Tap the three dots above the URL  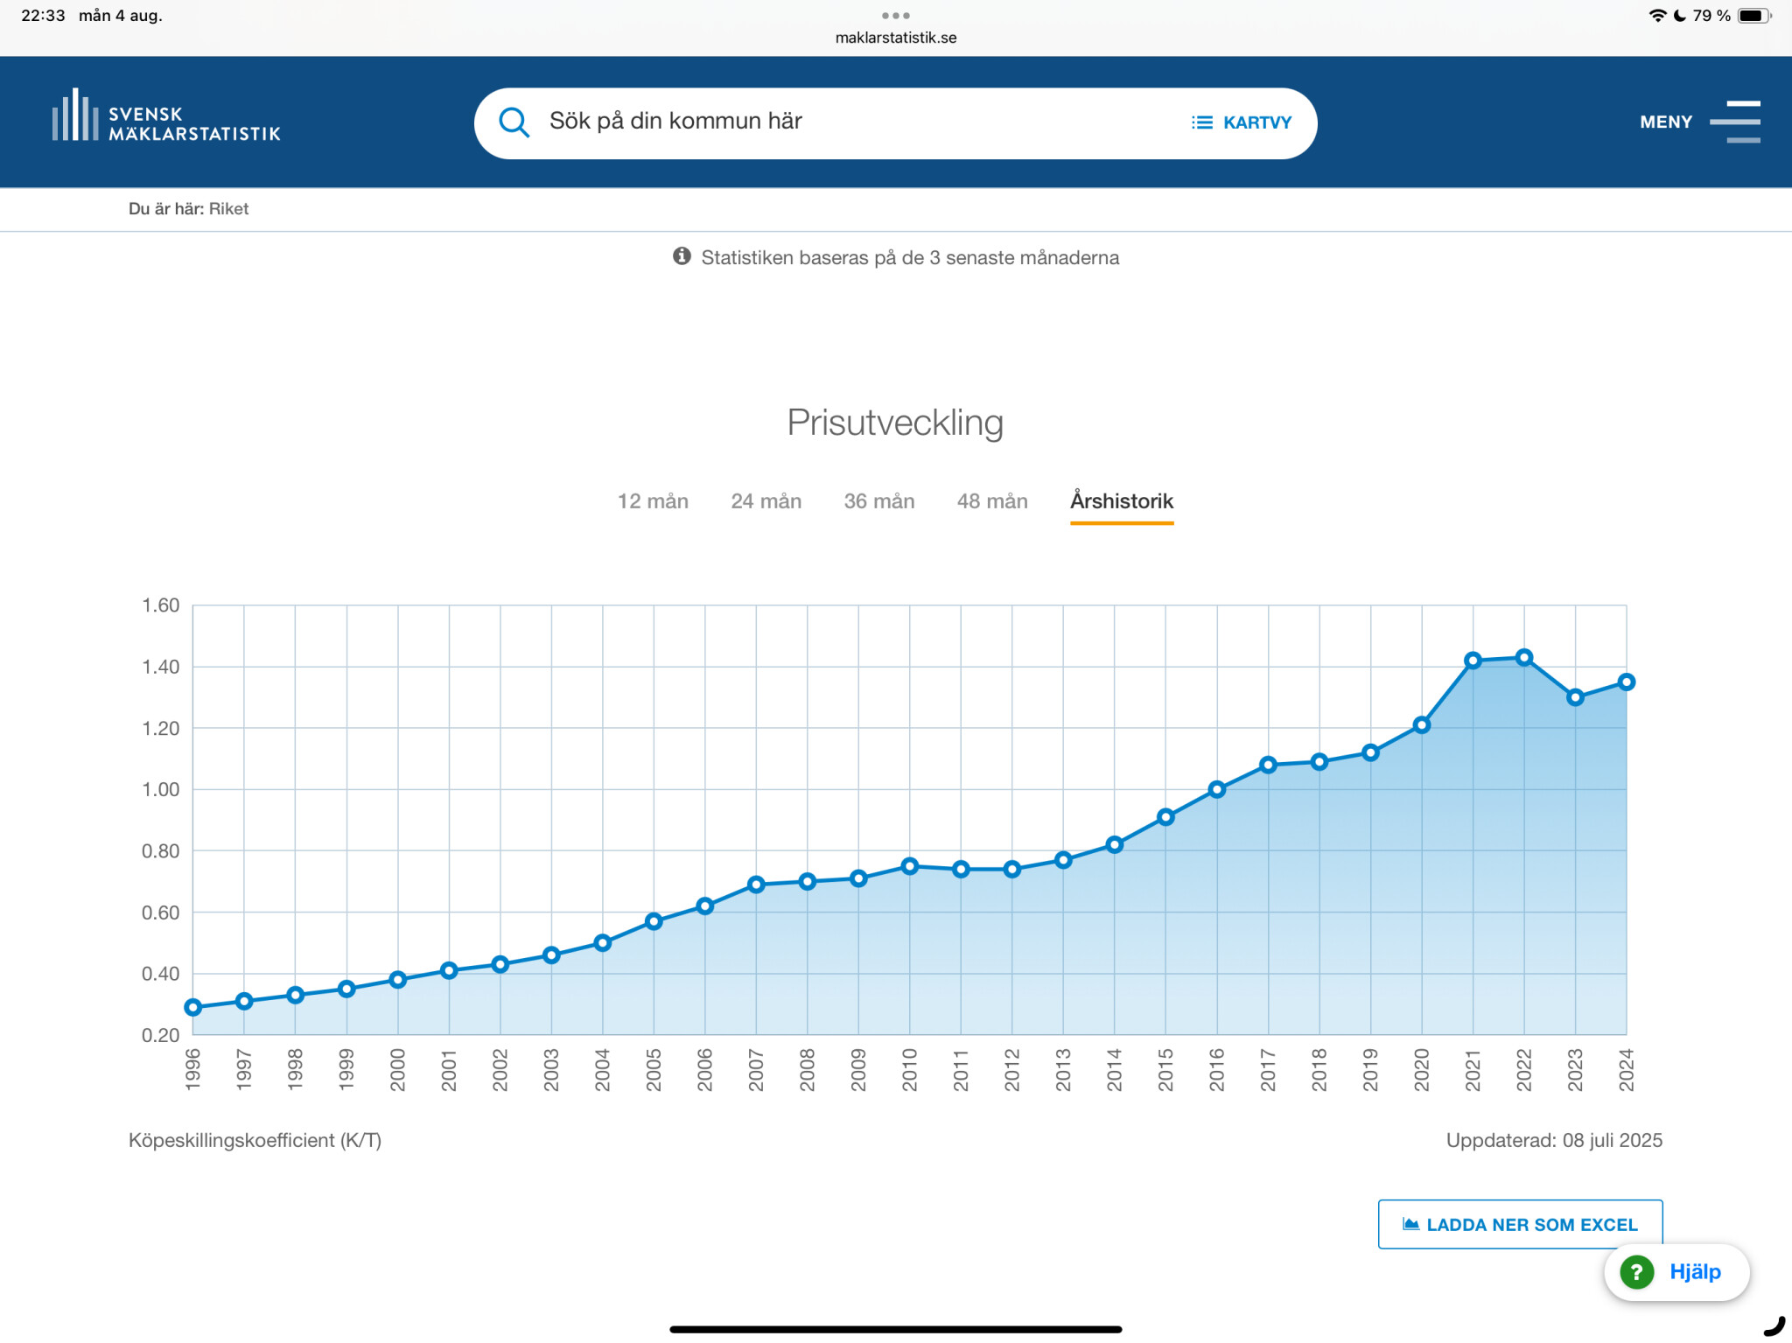coord(895,16)
